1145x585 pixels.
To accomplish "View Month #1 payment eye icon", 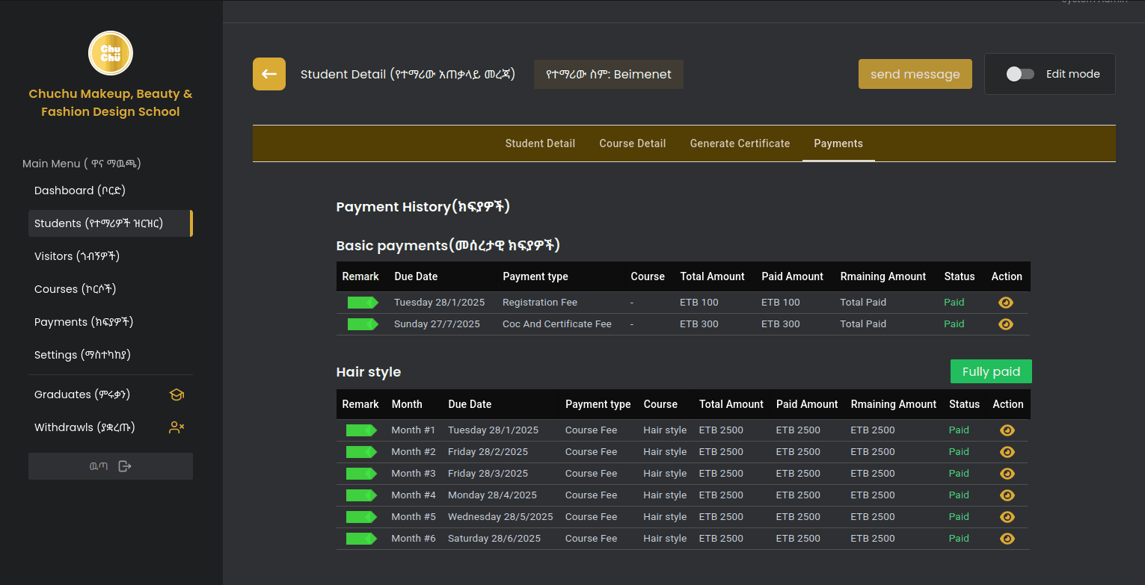I will pyautogui.click(x=1007, y=430).
